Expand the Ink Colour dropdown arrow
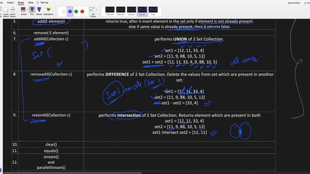 pos(96,10)
